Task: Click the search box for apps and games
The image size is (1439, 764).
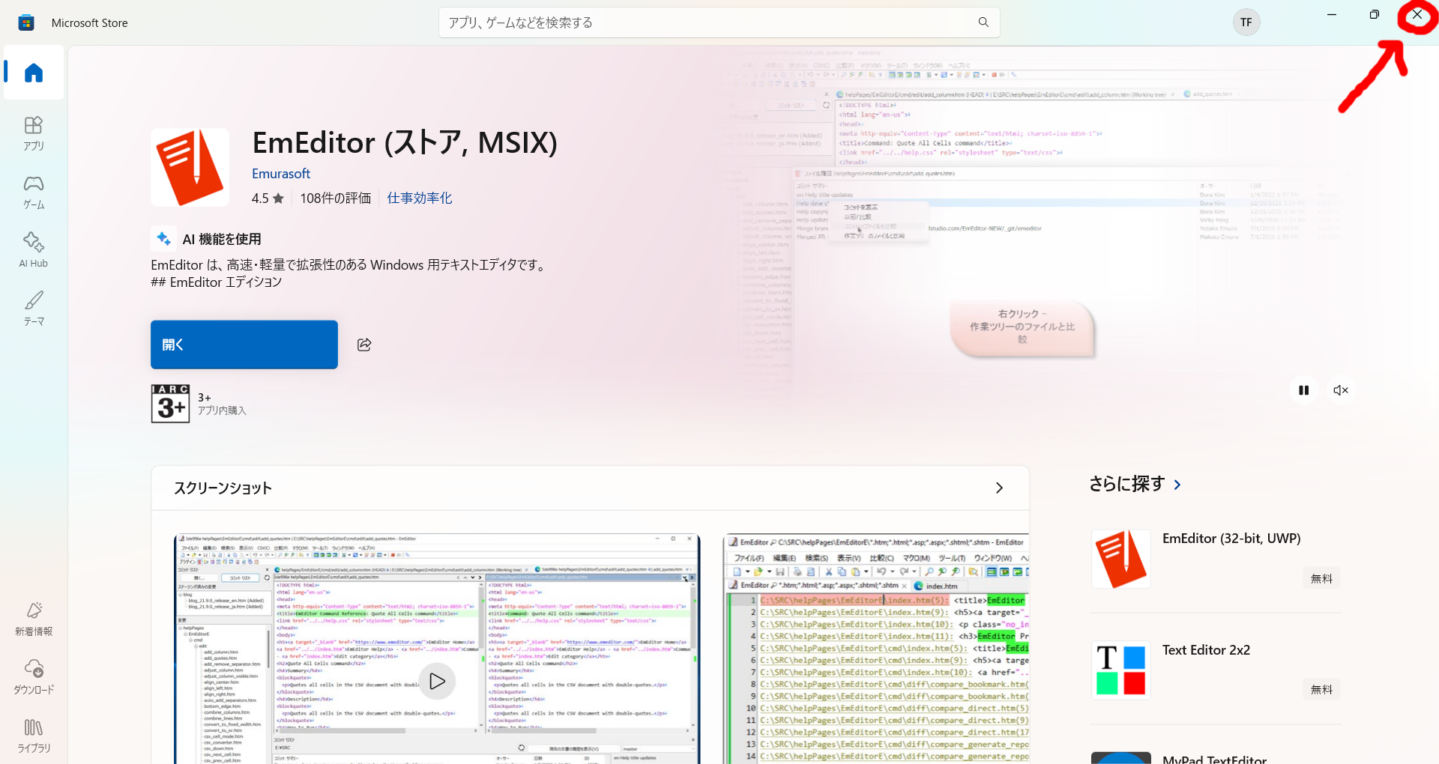Action: [x=719, y=22]
